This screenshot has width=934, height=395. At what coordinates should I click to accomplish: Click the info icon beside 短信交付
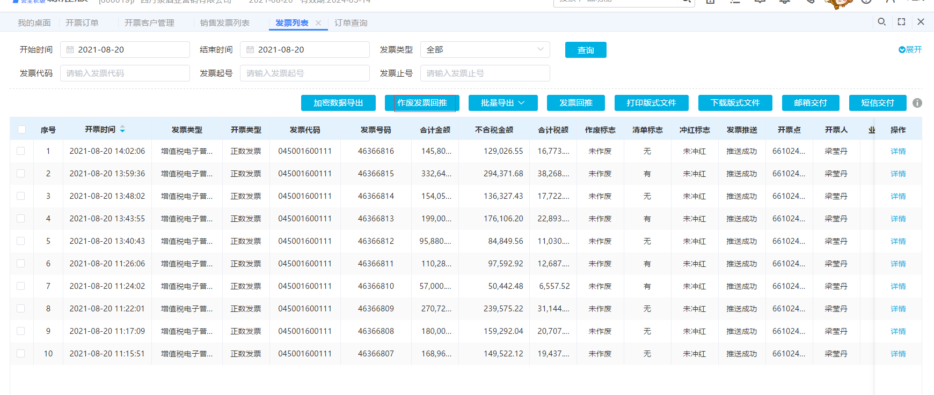click(917, 103)
